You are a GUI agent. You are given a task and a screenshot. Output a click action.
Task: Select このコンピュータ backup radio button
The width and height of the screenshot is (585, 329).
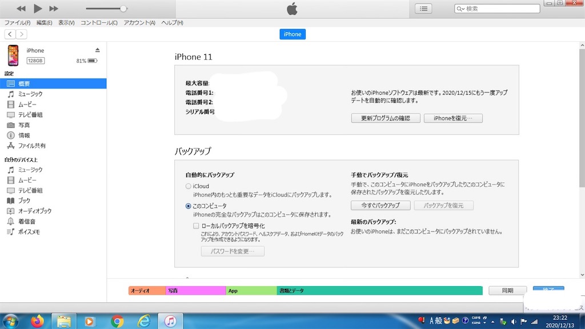pos(189,206)
